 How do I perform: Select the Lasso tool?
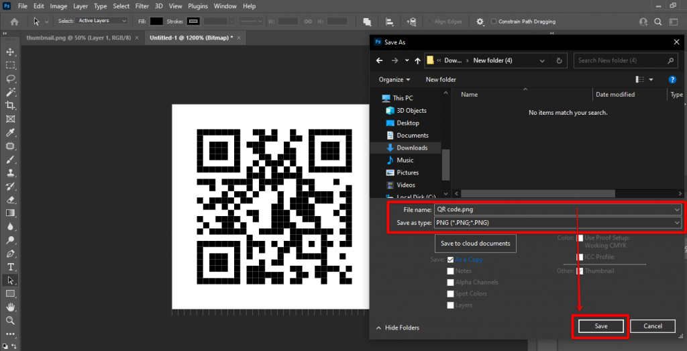point(11,79)
